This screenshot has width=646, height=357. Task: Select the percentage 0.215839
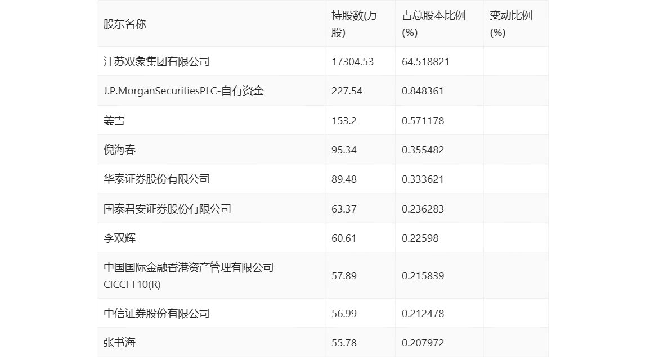point(423,276)
